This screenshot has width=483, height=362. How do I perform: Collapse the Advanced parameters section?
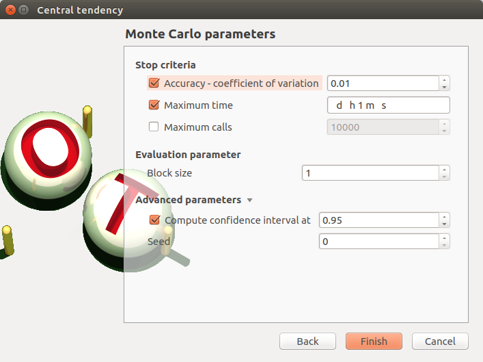coord(249,201)
